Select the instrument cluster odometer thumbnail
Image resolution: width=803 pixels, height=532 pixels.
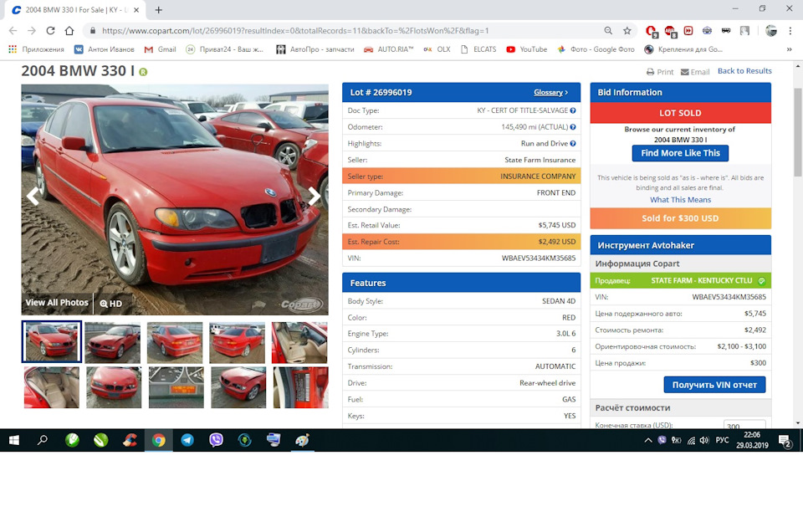point(176,387)
